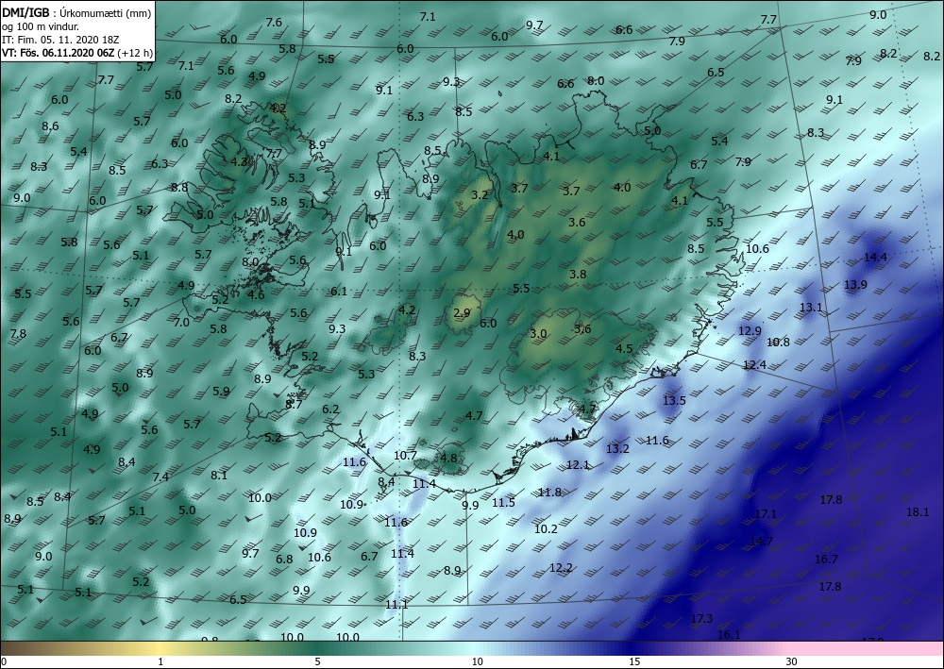Image resolution: width=944 pixels, height=669 pixels.
Task: Click the map value "17.1"
Action: coord(766,514)
